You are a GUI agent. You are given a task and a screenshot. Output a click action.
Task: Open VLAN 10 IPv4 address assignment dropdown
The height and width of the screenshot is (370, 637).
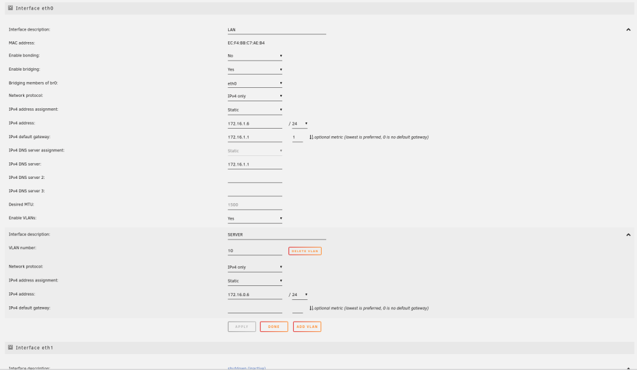[255, 281]
